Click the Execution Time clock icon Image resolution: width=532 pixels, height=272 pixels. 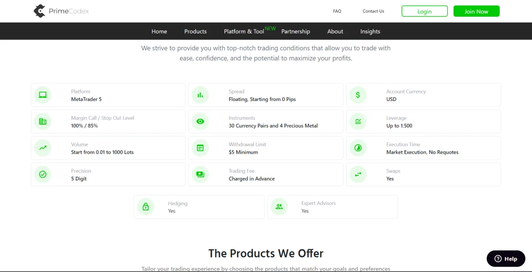[358, 148]
